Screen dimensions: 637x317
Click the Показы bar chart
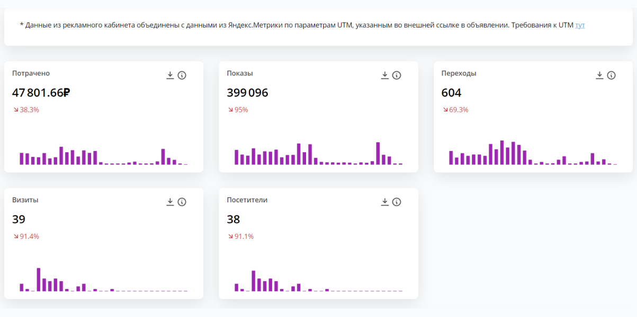coord(318,154)
